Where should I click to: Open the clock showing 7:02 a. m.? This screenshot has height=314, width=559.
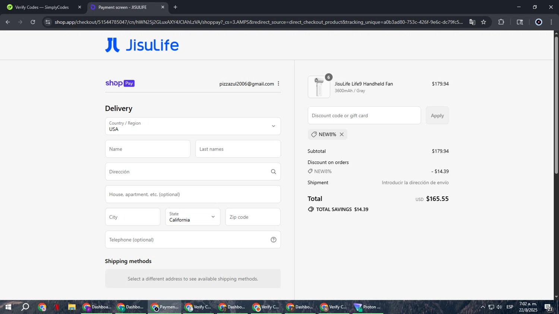(x=528, y=307)
